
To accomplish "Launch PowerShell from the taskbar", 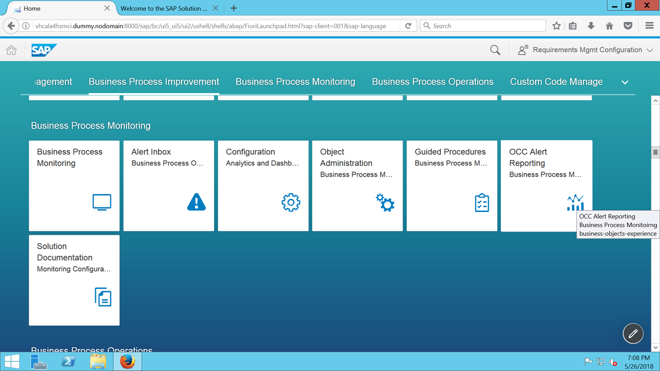I will [69, 362].
